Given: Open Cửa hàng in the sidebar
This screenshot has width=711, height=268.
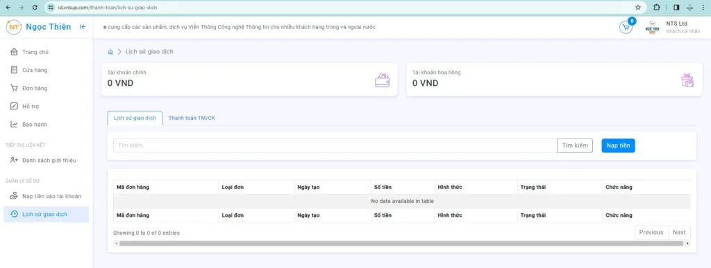Looking at the screenshot, I should tap(47, 70).
